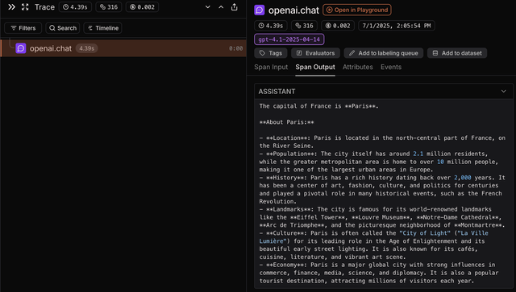The image size is (516, 292).
Task: Open the Events tab
Action: (x=391, y=67)
